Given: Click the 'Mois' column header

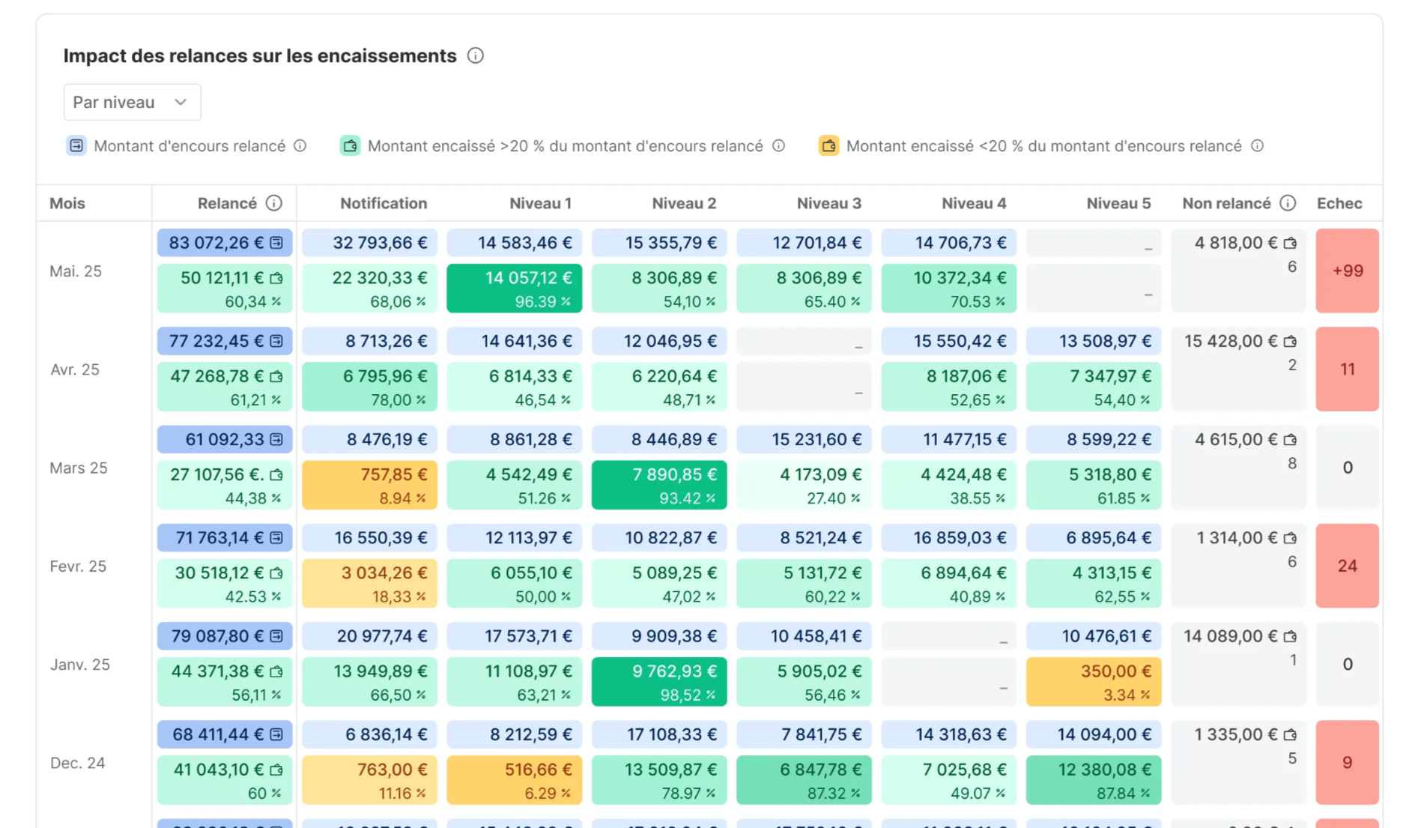Looking at the screenshot, I should click(x=67, y=203).
